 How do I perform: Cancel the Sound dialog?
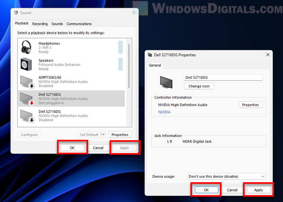click(x=98, y=148)
